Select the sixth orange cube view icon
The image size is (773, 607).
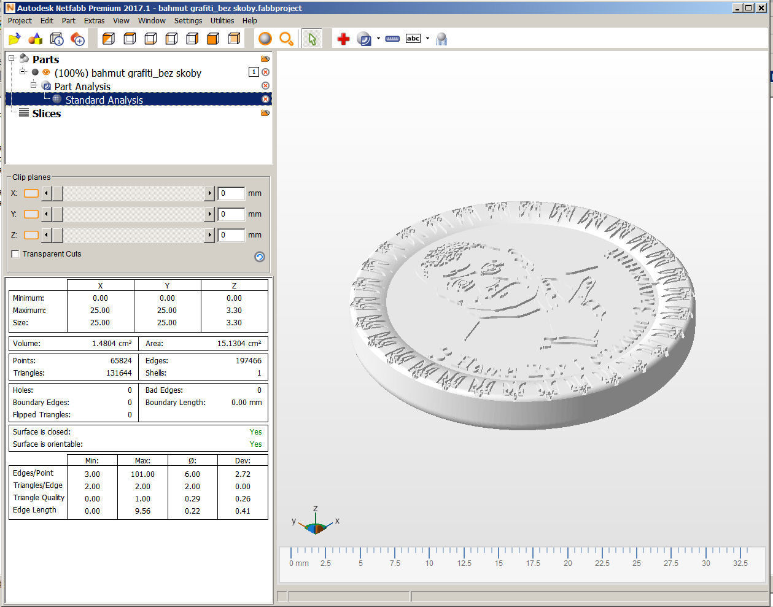(x=213, y=39)
